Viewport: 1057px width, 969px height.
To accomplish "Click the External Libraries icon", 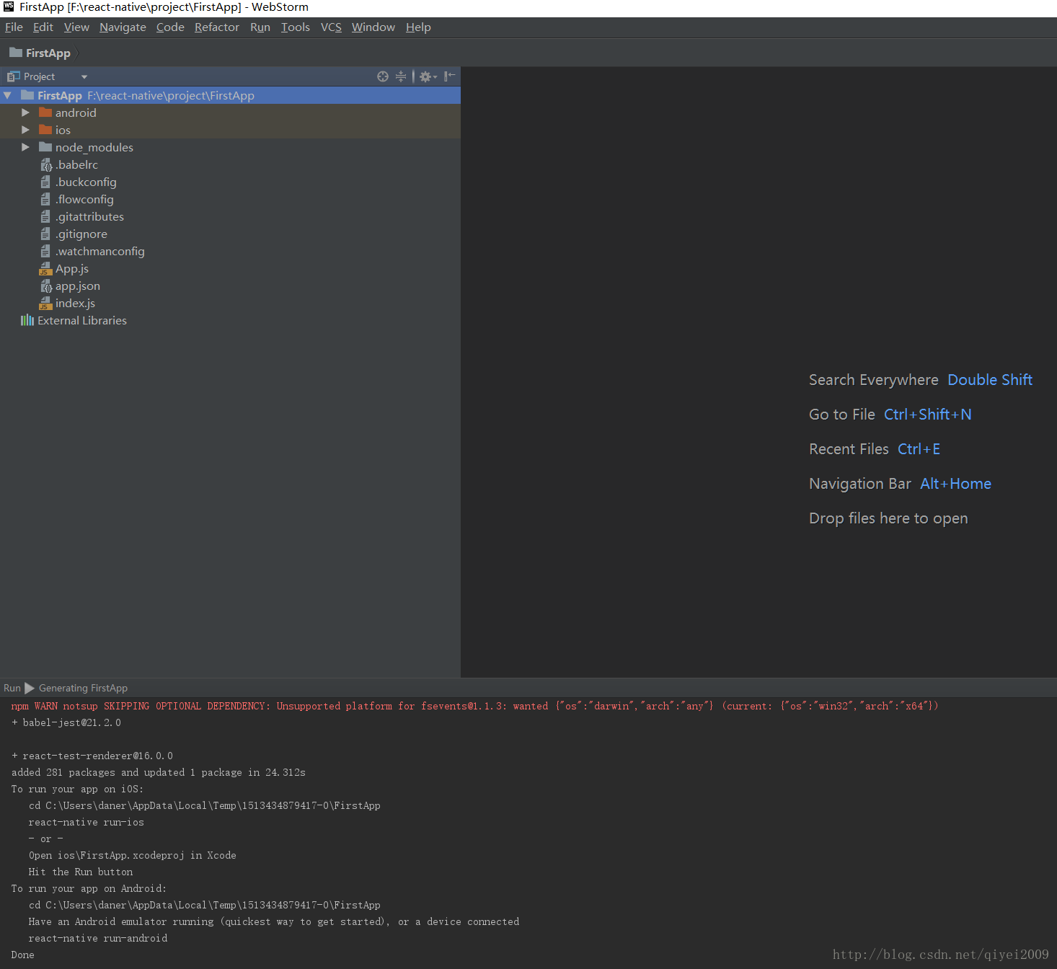I will pyautogui.click(x=27, y=320).
